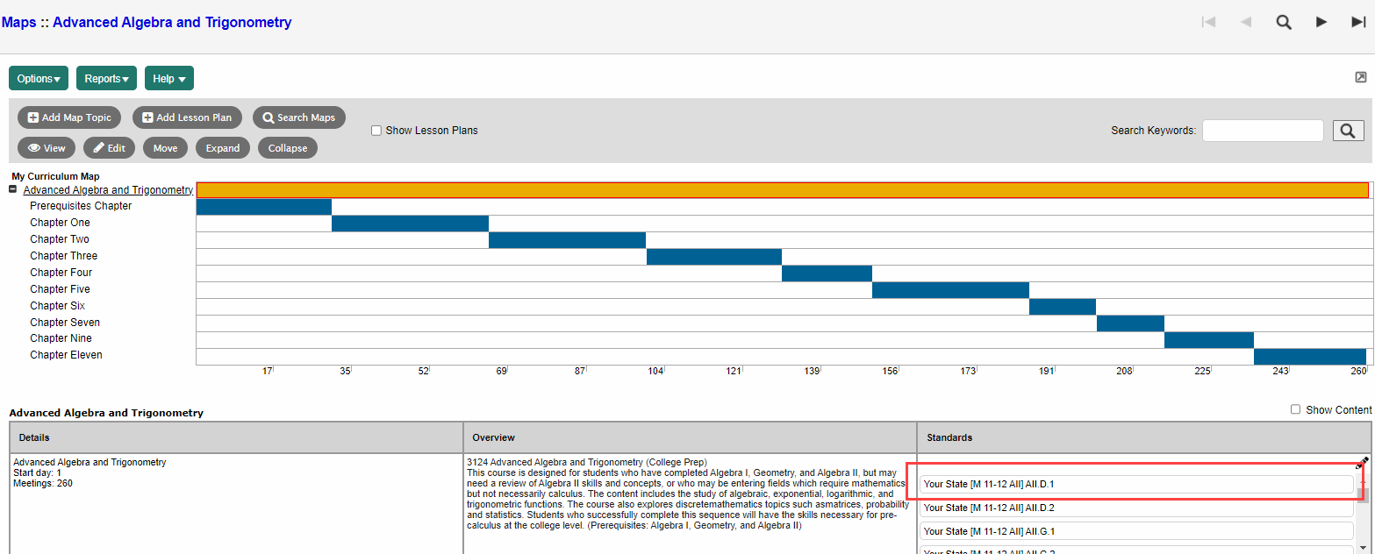The image size is (1375, 554).
Task: Select Chapter Three in the curriculum map
Action: coord(63,256)
